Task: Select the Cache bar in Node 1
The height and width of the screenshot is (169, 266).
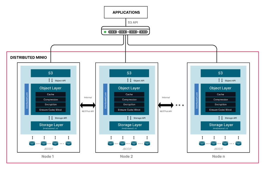Action: pyautogui.click(x=50, y=94)
